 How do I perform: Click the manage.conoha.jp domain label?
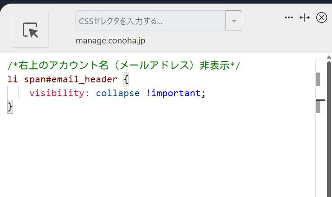tap(111, 40)
